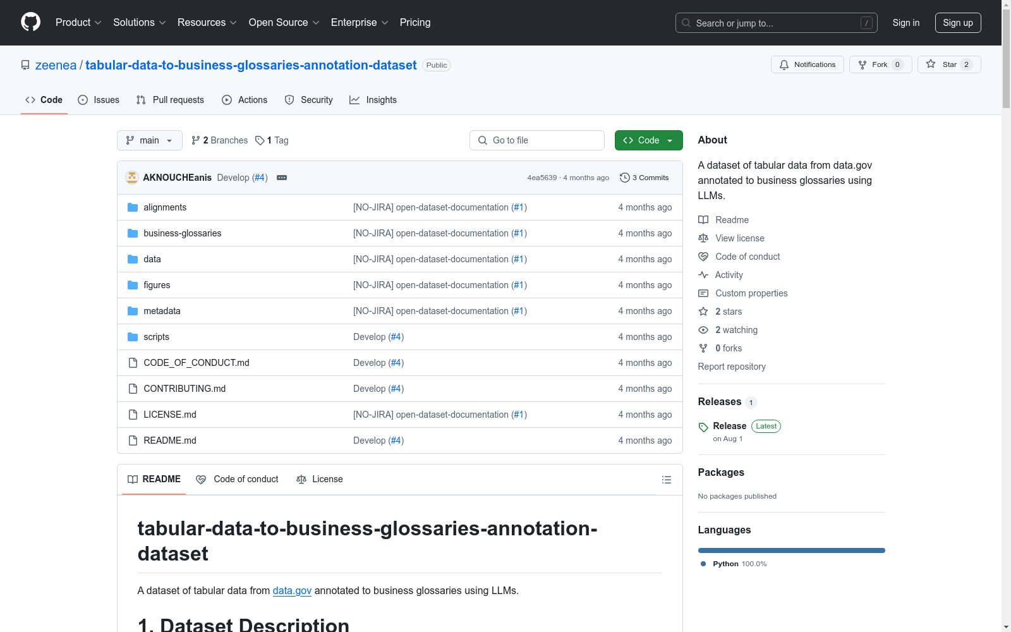Expand the Solutions menu
This screenshot has width=1011, height=632.
(x=140, y=23)
